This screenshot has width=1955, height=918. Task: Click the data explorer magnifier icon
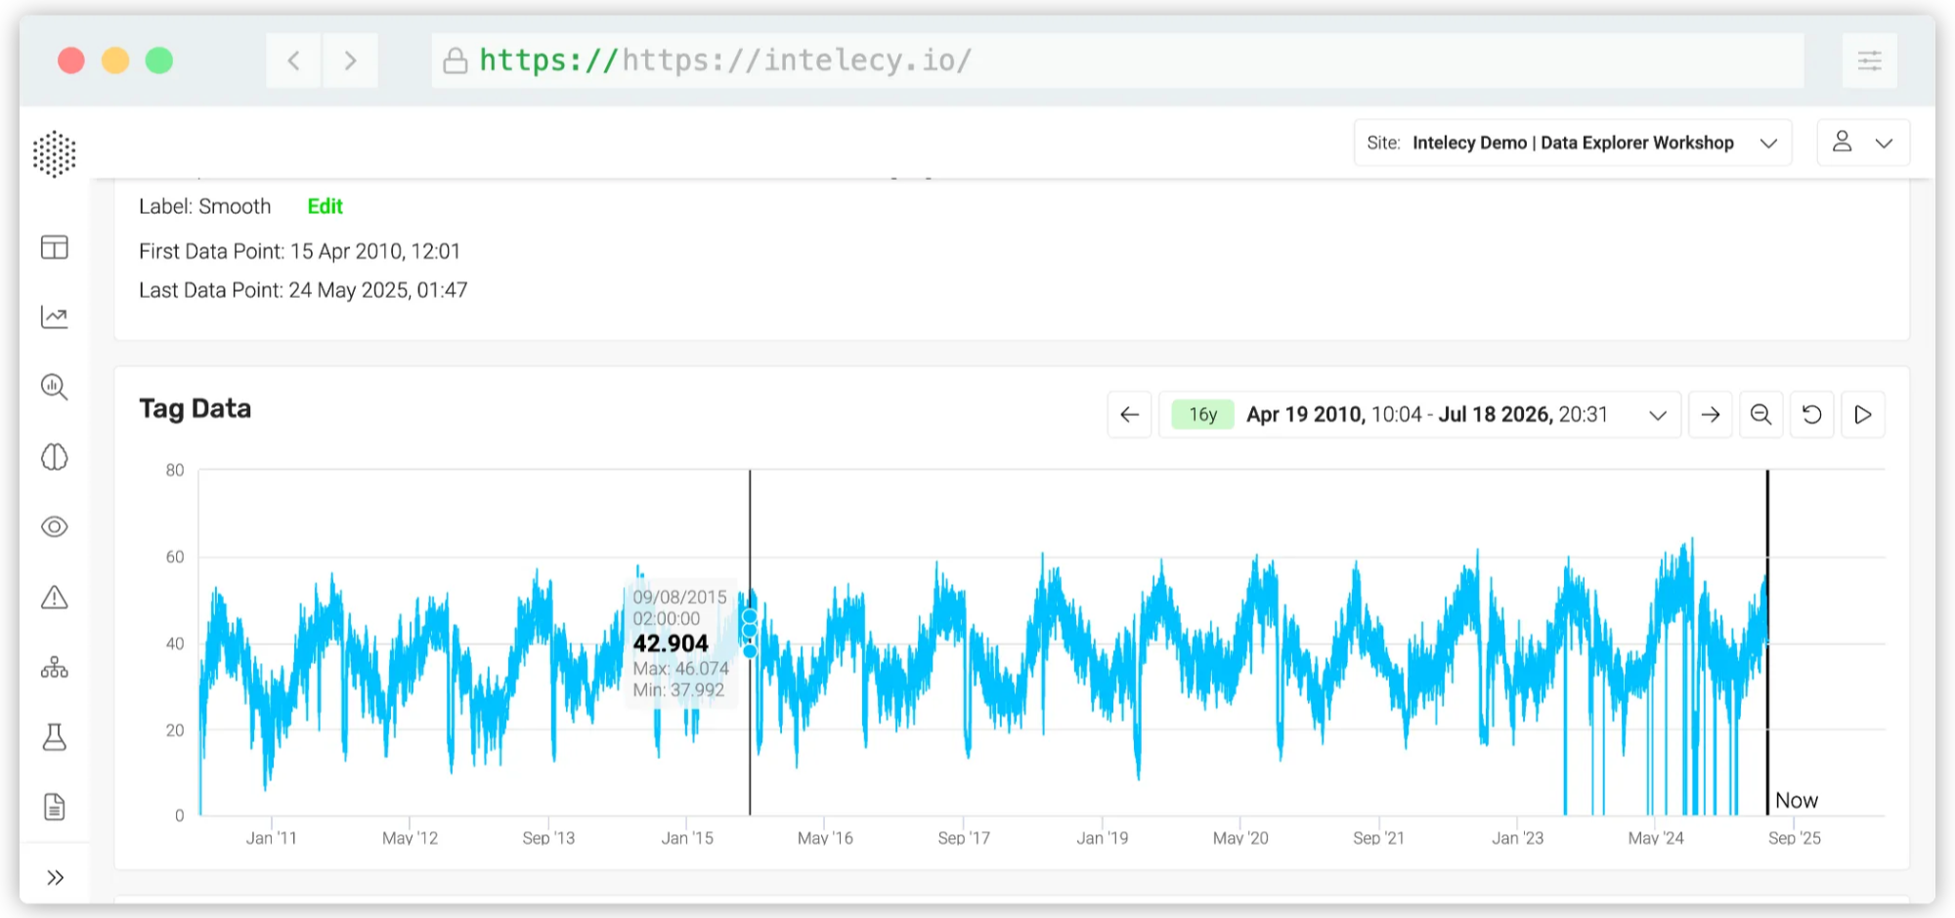55,388
